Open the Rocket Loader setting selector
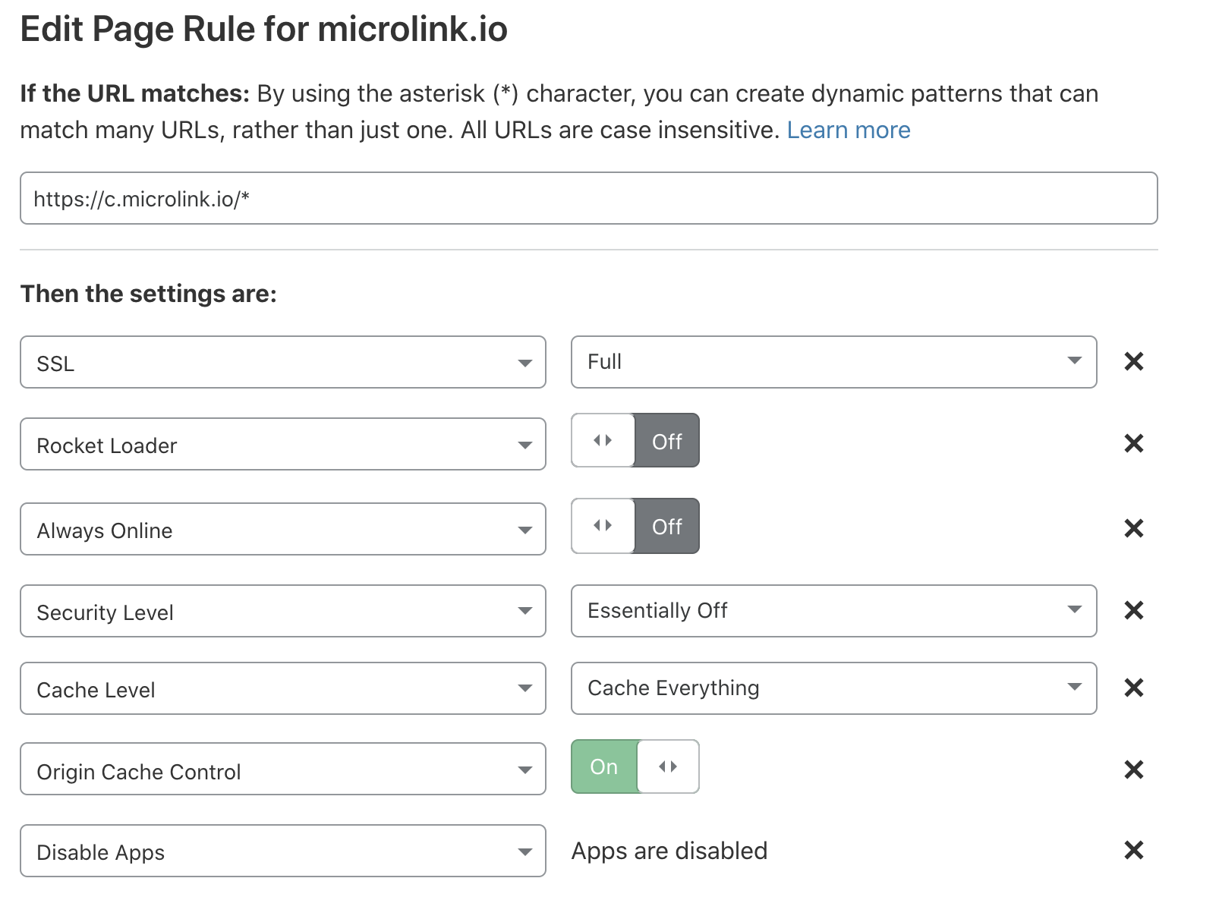1219x897 pixels. 282,445
